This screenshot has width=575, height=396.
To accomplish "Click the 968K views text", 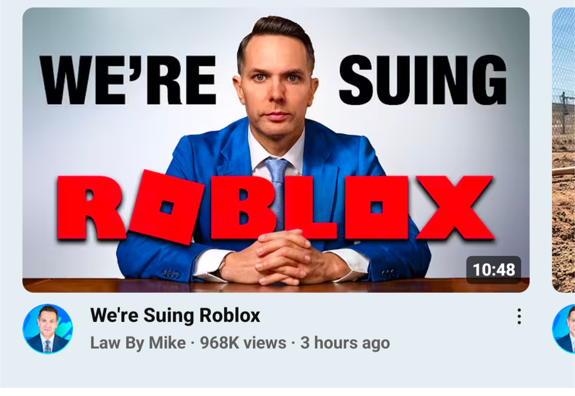I will point(243,343).
